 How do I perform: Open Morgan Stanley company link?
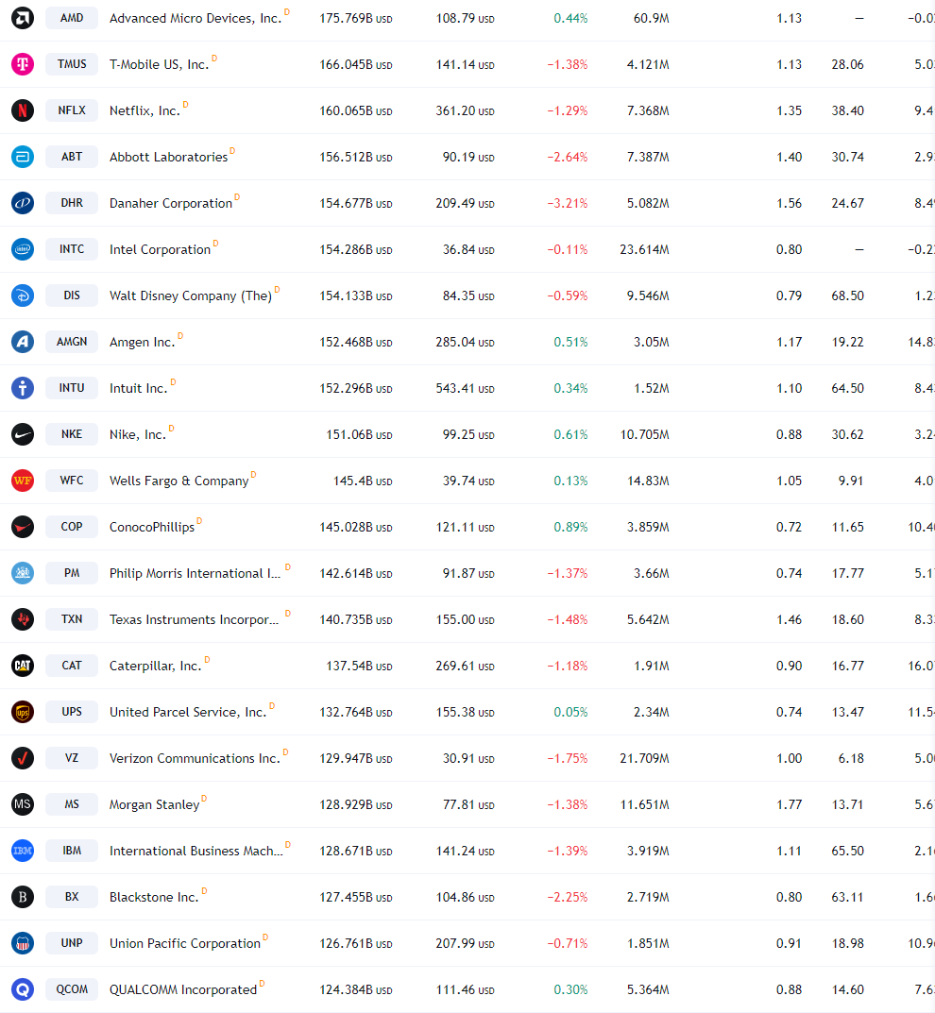click(x=155, y=804)
